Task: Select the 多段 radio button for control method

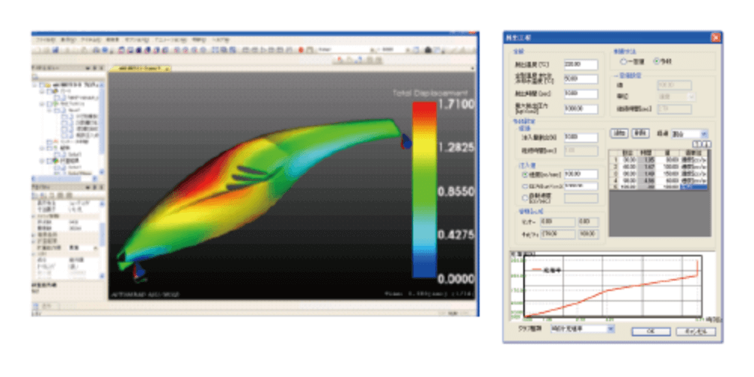Action: 656,60
